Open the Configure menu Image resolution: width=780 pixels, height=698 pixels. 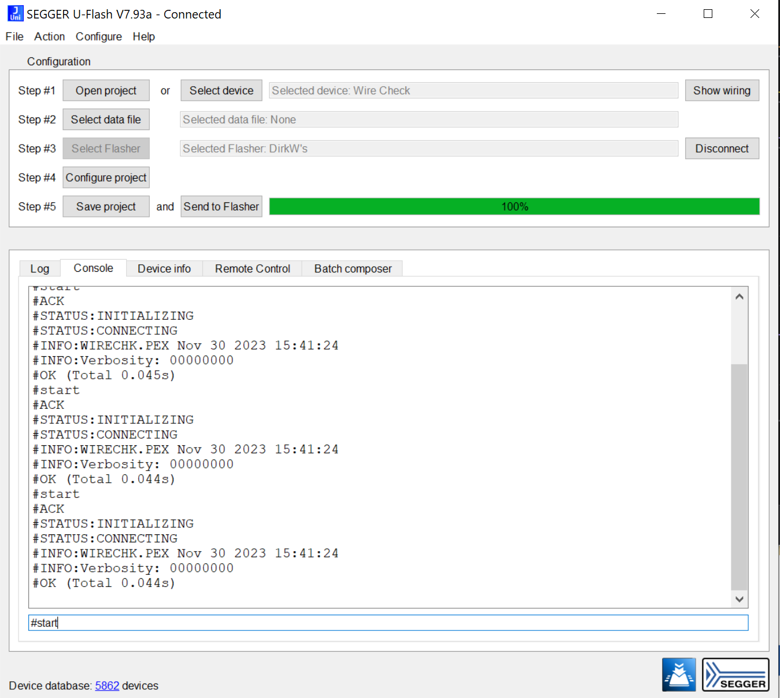[98, 36]
